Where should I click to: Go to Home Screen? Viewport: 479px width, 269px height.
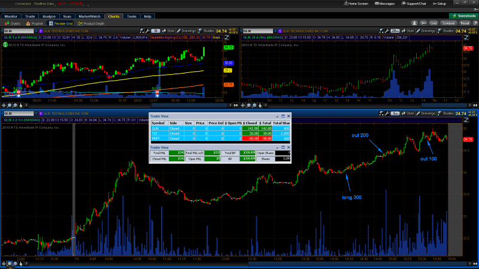point(356,4)
